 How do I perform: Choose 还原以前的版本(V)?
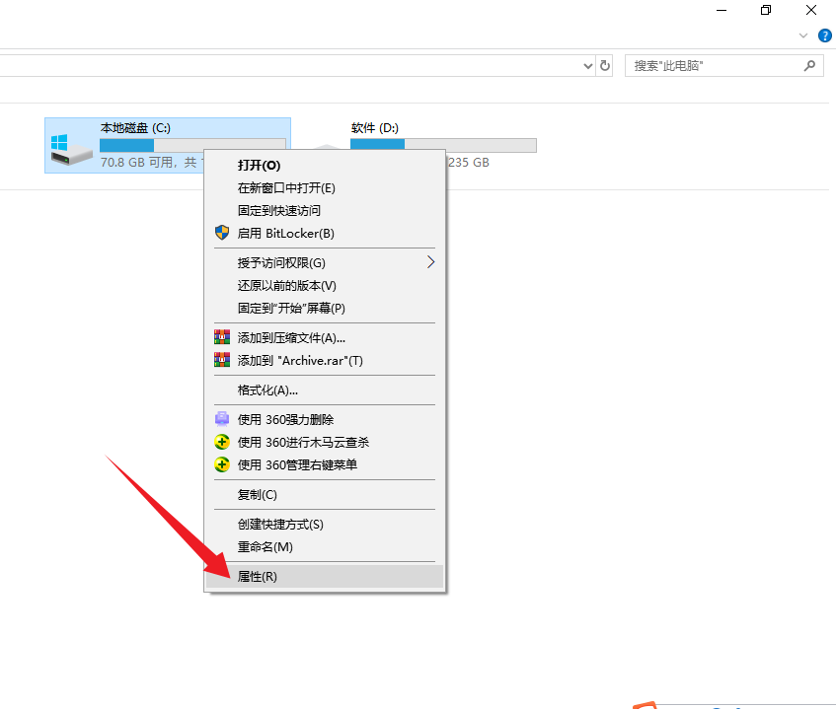(x=325, y=286)
